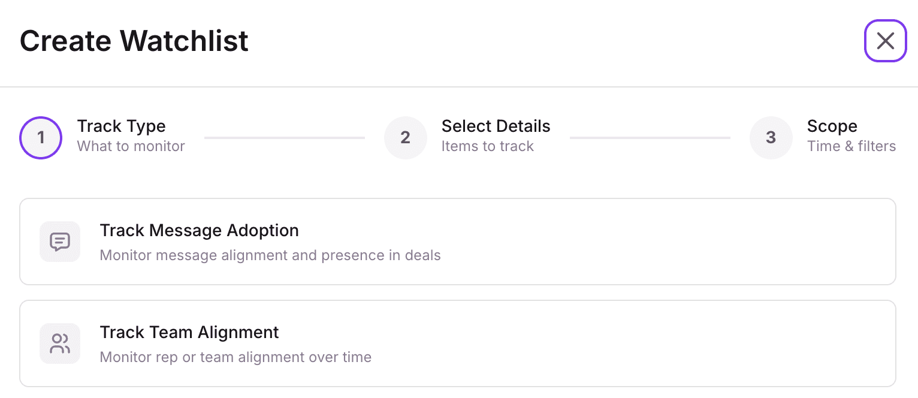918x398 pixels.
Task: Click the progress line between steps 1 and 2
Action: click(285, 138)
